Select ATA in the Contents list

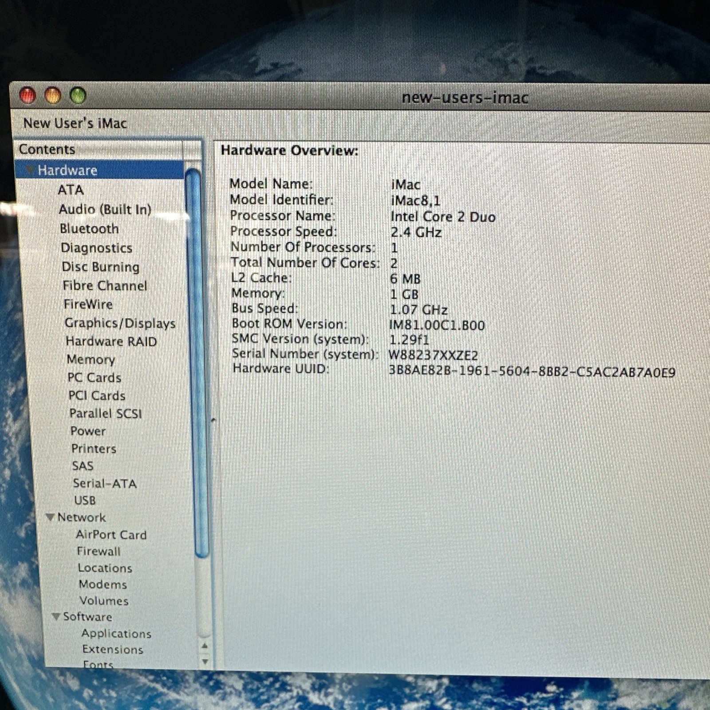pyautogui.click(x=71, y=190)
